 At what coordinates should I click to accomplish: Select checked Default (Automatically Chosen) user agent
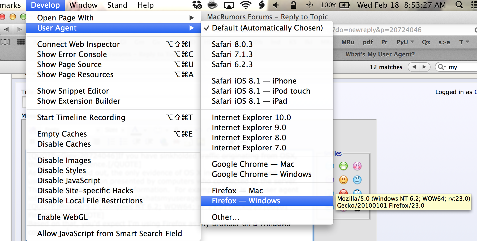[x=267, y=28]
